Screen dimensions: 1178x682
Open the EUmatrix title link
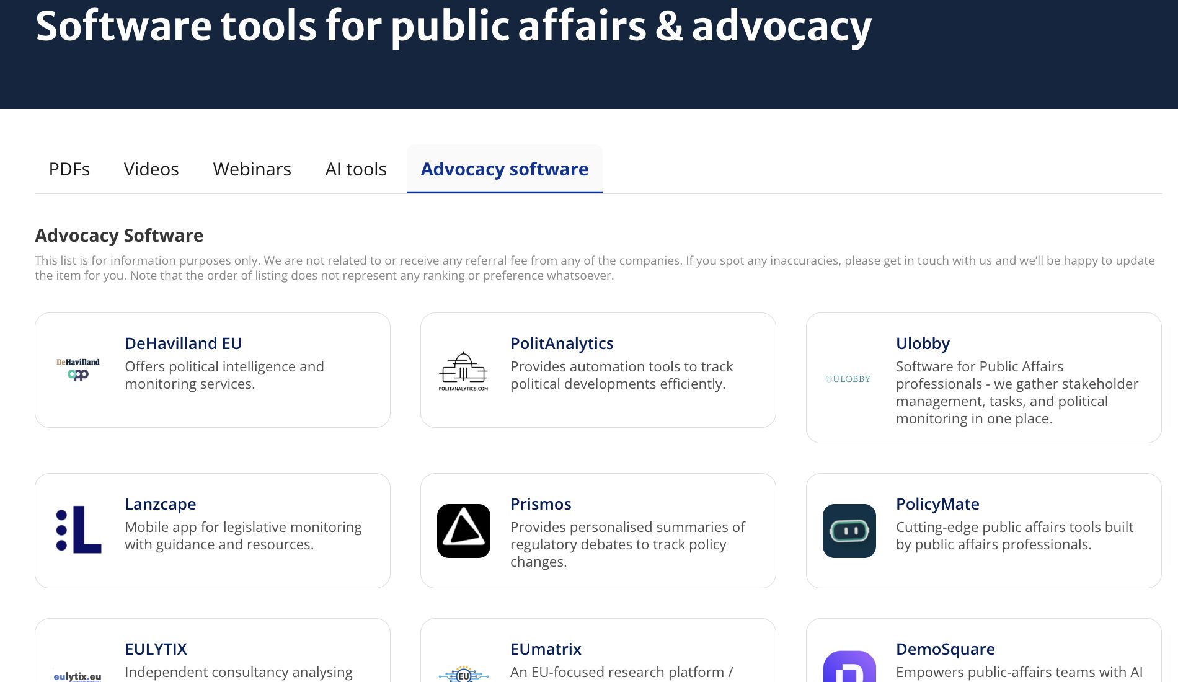click(546, 649)
